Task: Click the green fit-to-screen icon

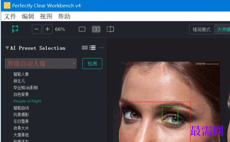Action: pyautogui.click(x=15, y=29)
